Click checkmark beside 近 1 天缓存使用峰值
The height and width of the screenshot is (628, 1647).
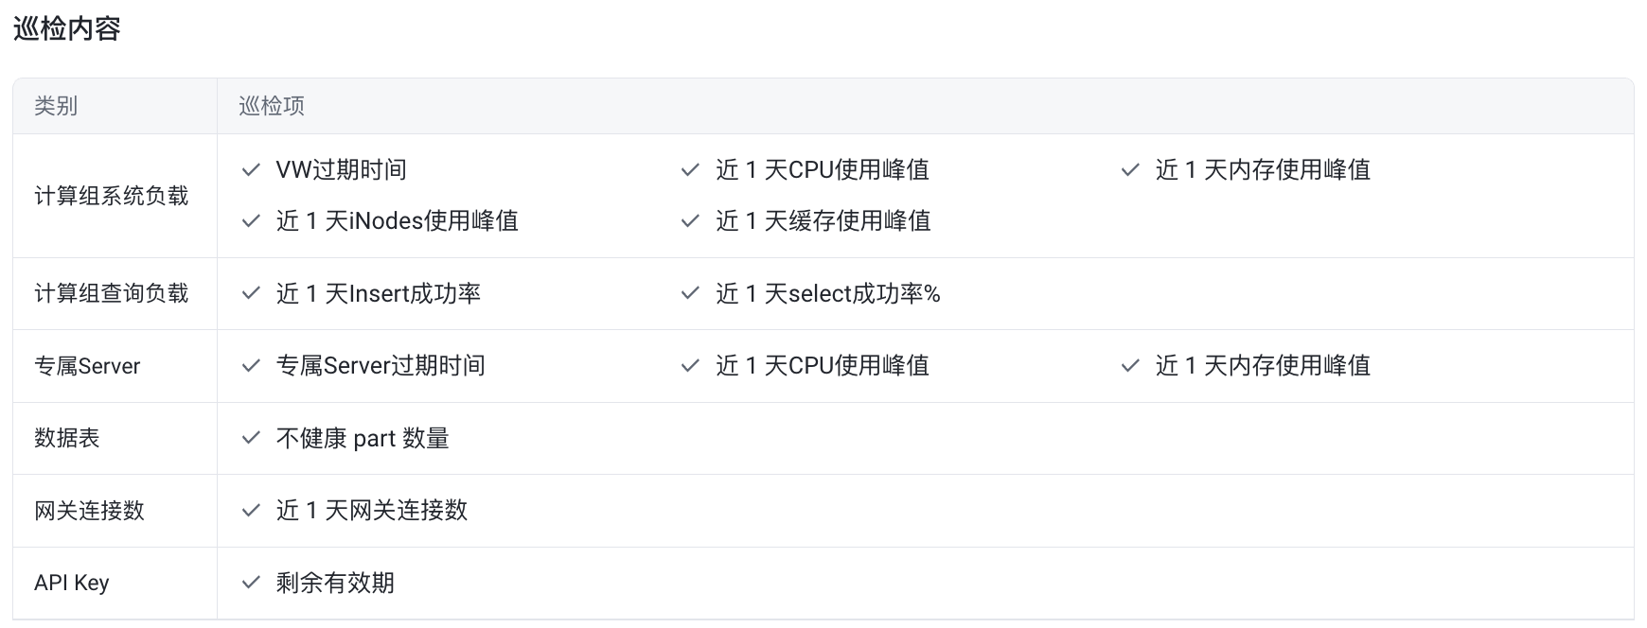pyautogui.click(x=690, y=221)
